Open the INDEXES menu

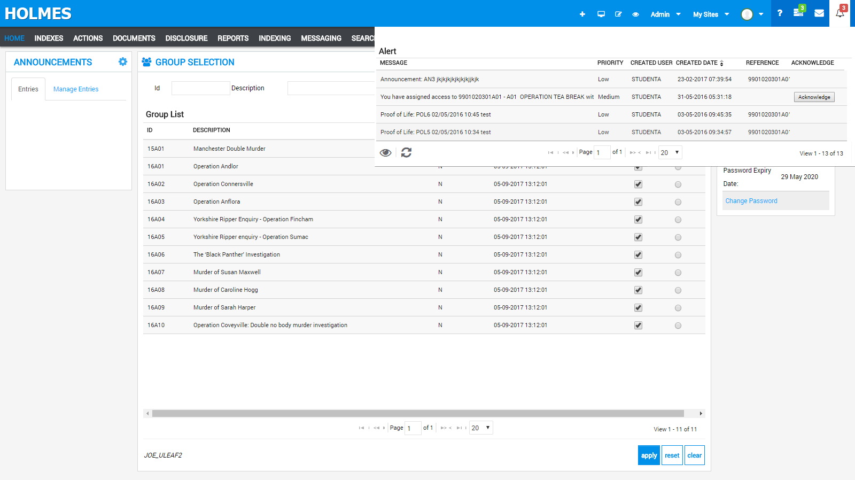point(49,38)
